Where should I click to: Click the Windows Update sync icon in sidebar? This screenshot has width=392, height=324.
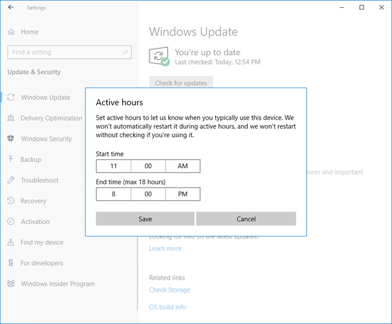[x=11, y=97]
